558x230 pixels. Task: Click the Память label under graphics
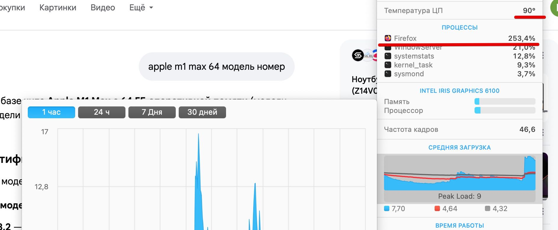point(397,102)
